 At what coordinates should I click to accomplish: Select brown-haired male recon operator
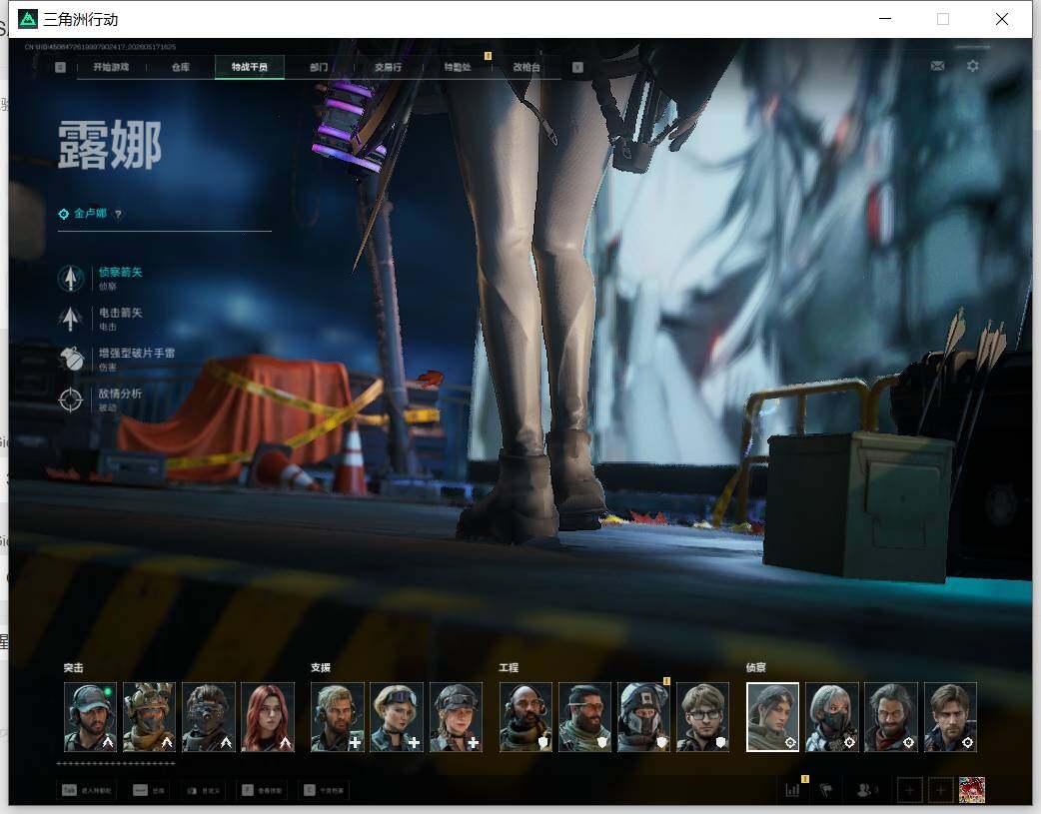(x=950, y=717)
